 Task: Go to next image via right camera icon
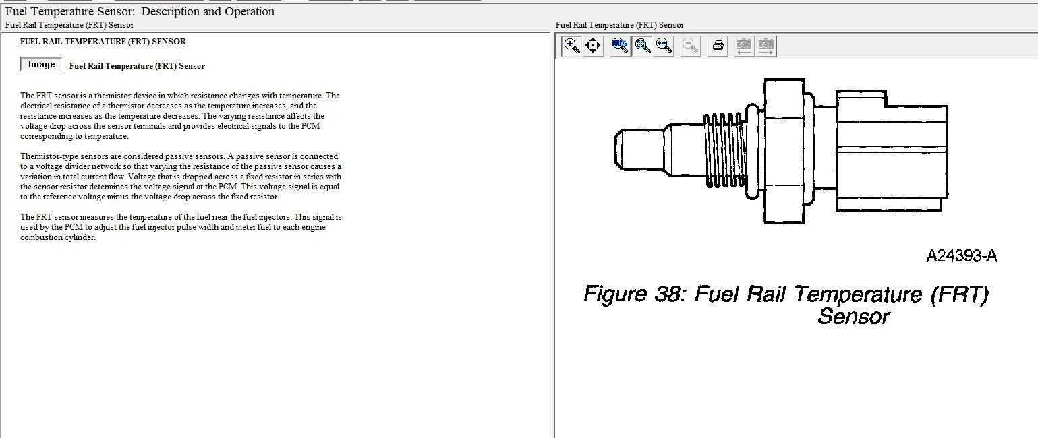[x=766, y=46]
